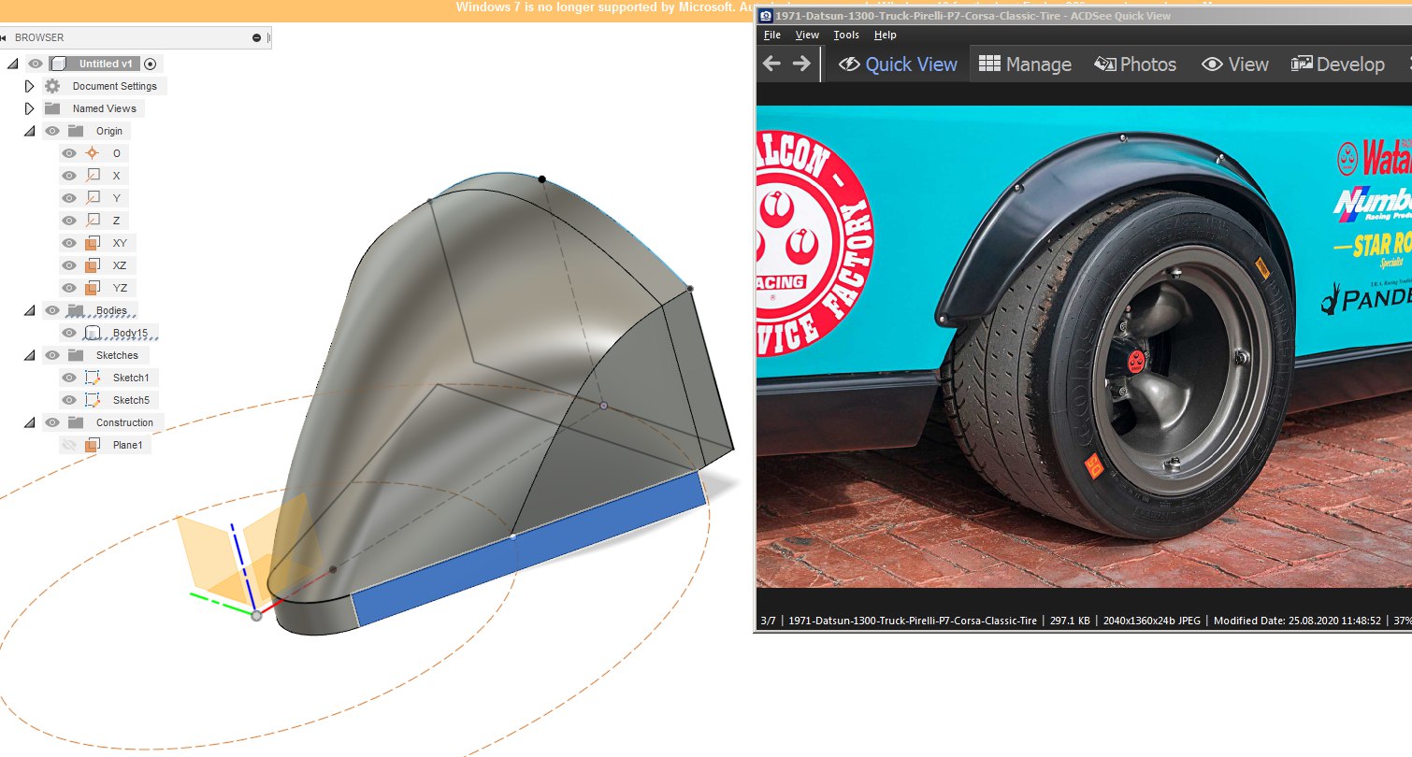Collapse the Browser panel with minus icon

256,37
